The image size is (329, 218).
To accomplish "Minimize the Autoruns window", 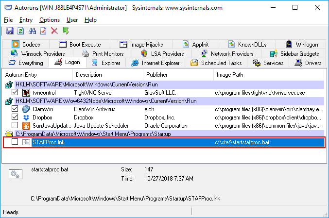I will tap(273, 8).
